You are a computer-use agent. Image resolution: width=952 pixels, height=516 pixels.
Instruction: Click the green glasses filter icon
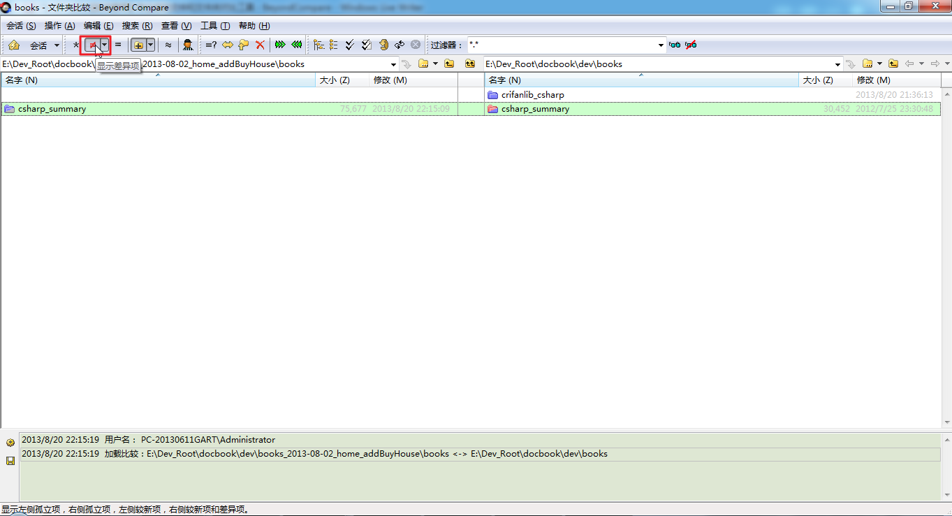675,45
